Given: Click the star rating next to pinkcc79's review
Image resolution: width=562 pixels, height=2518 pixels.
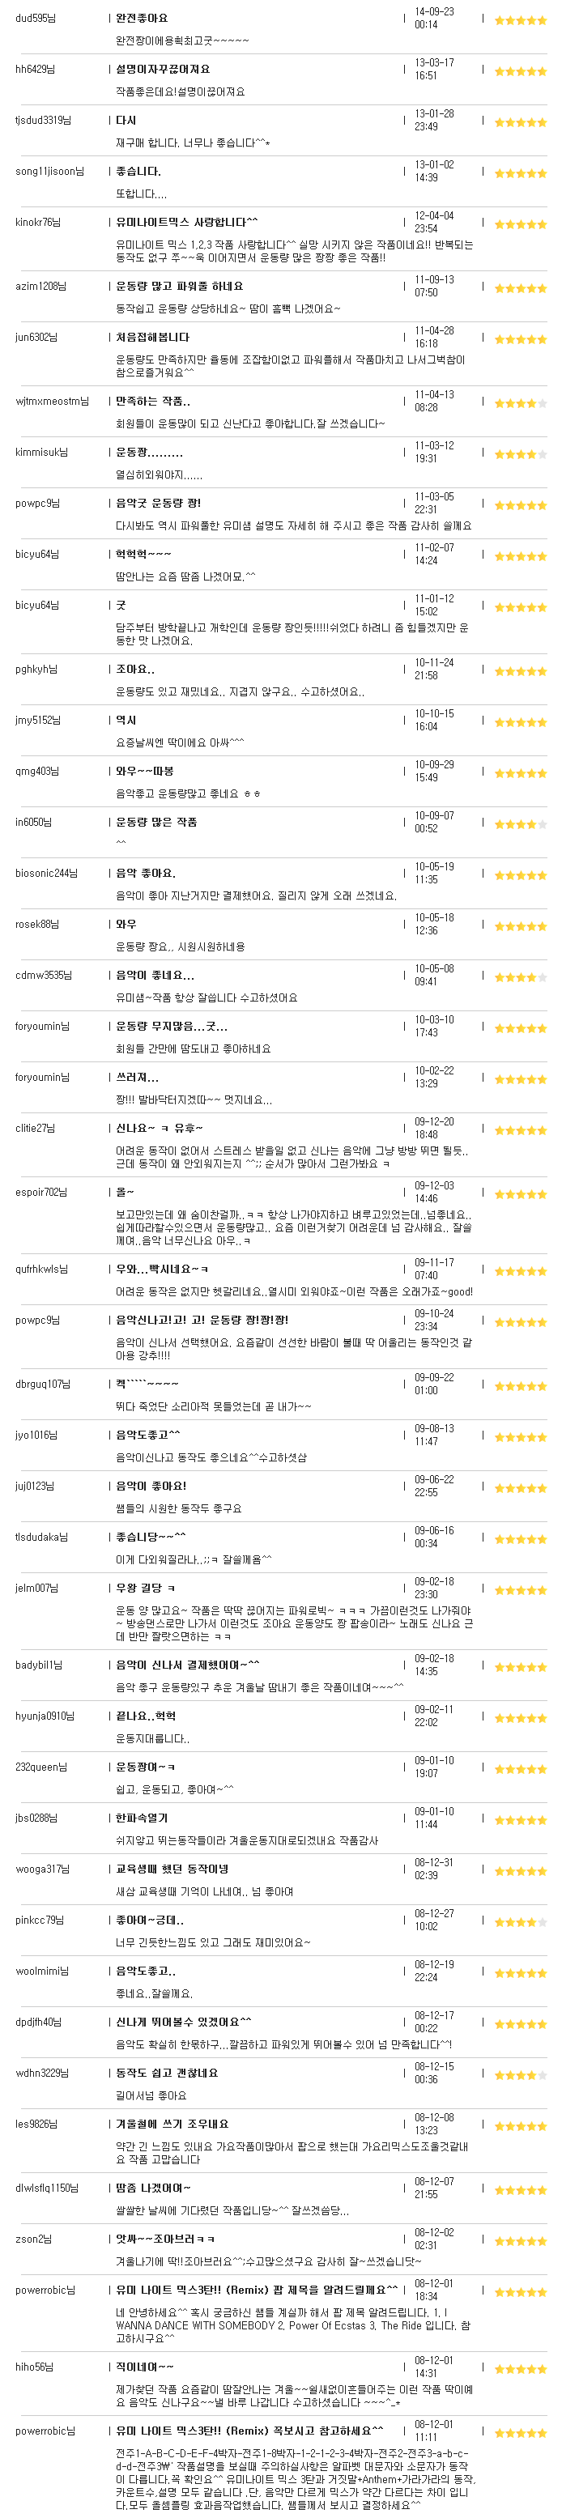Looking at the screenshot, I should (520, 1922).
